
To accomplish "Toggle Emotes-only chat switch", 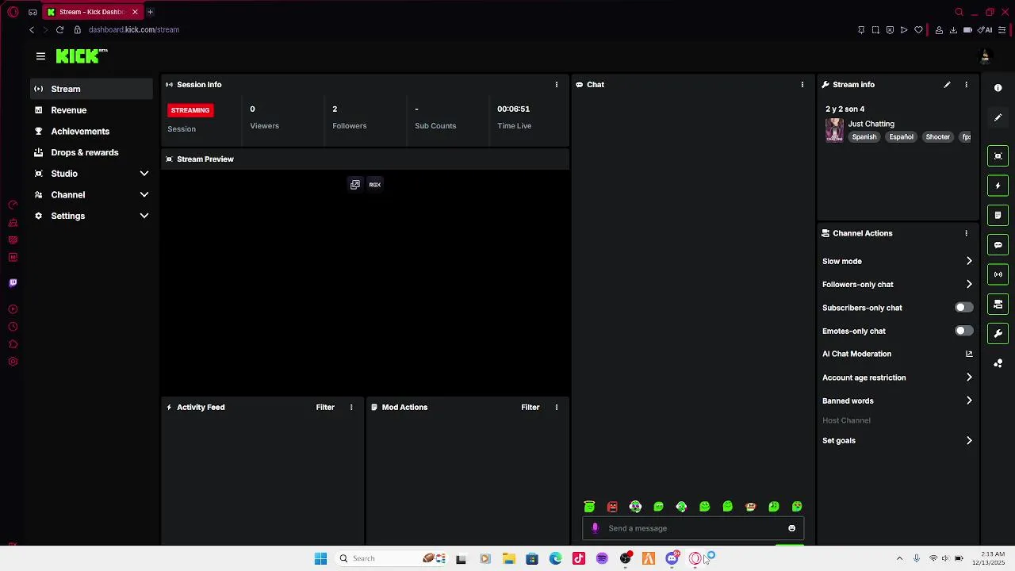I will (963, 331).
